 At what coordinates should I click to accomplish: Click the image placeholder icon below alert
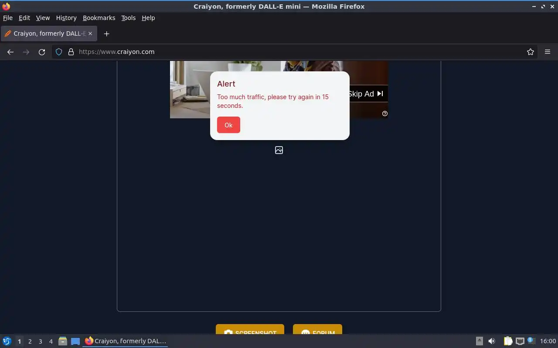tap(279, 150)
